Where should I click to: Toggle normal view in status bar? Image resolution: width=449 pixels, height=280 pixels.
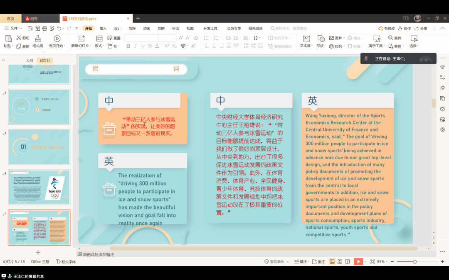pos(332,261)
